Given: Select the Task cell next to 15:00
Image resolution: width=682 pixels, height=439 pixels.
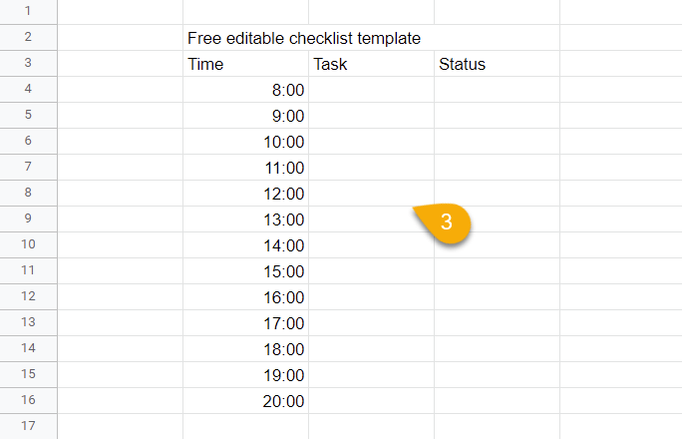Looking at the screenshot, I should pyautogui.click(x=372, y=271).
